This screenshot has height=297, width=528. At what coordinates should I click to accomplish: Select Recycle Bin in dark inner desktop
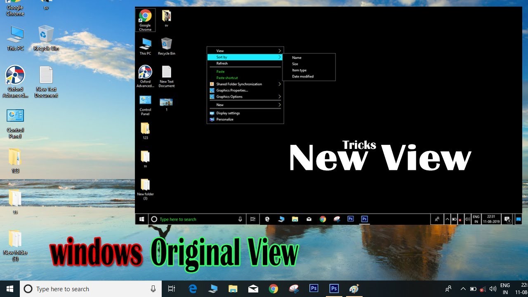[x=167, y=46]
